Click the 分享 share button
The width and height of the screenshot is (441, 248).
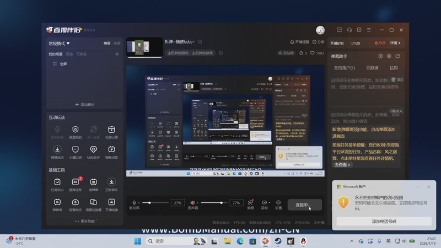319,42
